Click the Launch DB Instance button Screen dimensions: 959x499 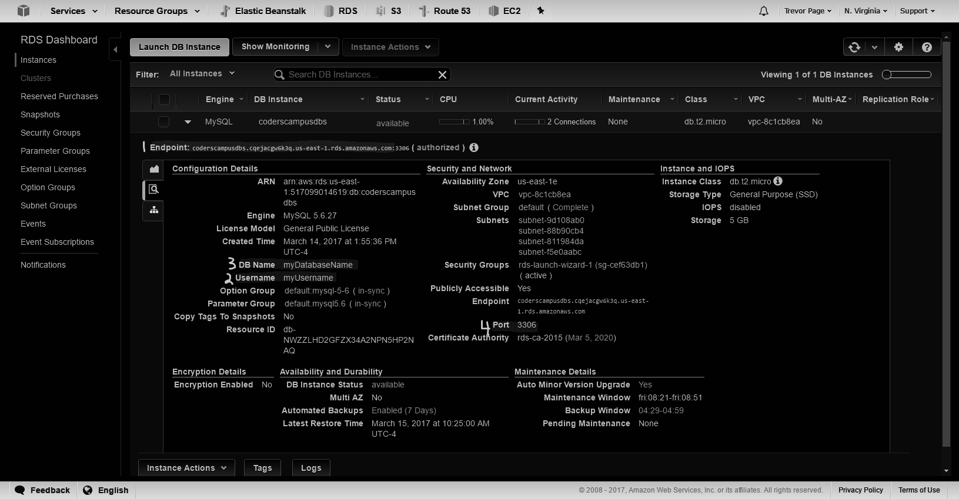point(179,47)
